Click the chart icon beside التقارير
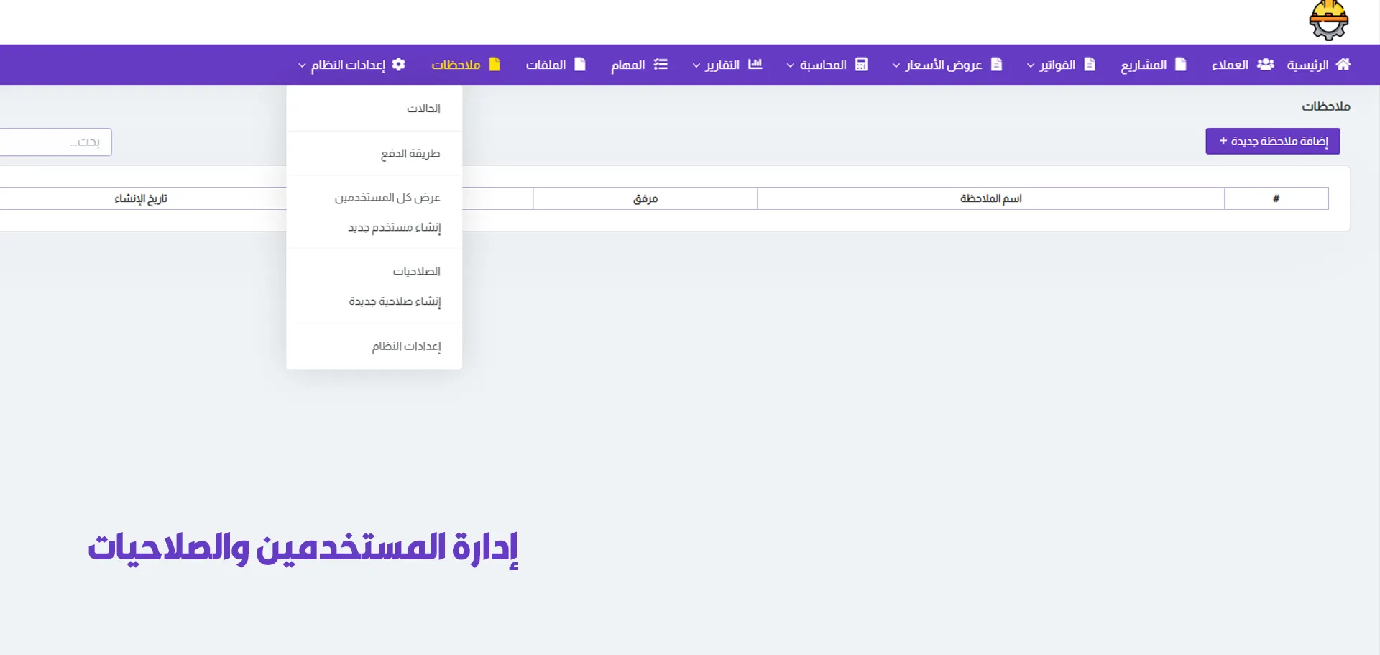This screenshot has width=1380, height=655. coord(755,65)
